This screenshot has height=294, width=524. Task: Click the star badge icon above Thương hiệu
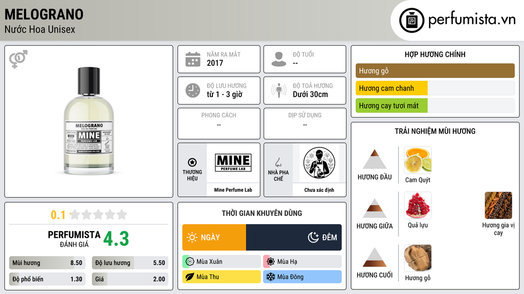coord(192,162)
